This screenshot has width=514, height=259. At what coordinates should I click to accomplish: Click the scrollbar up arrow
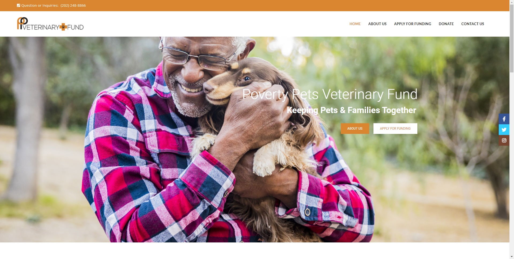(x=512, y=2)
